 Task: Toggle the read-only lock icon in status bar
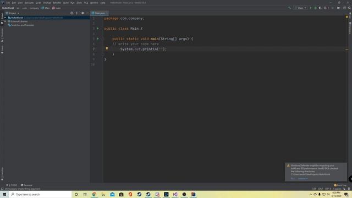point(344,189)
